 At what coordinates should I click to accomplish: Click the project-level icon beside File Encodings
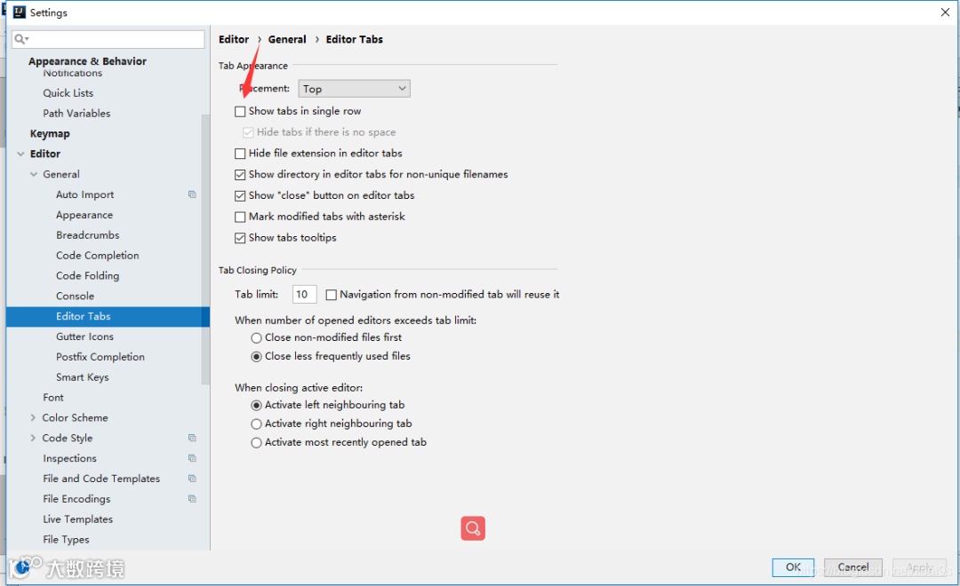coord(192,498)
